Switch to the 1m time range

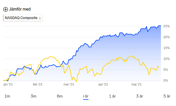(7, 96)
